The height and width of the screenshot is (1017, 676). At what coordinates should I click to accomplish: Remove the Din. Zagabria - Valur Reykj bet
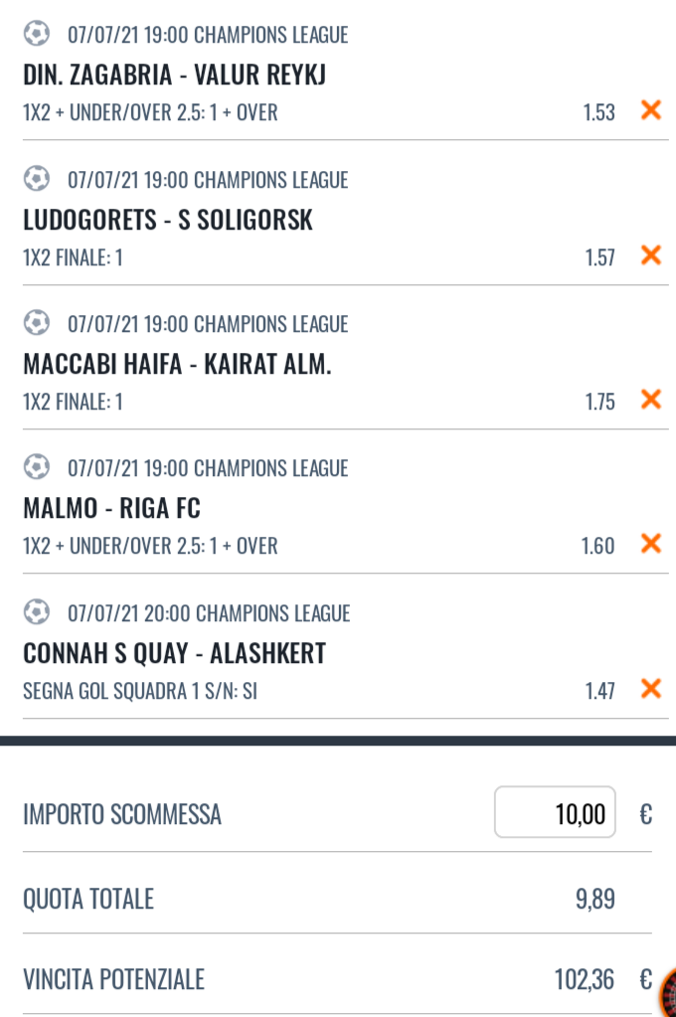(651, 110)
